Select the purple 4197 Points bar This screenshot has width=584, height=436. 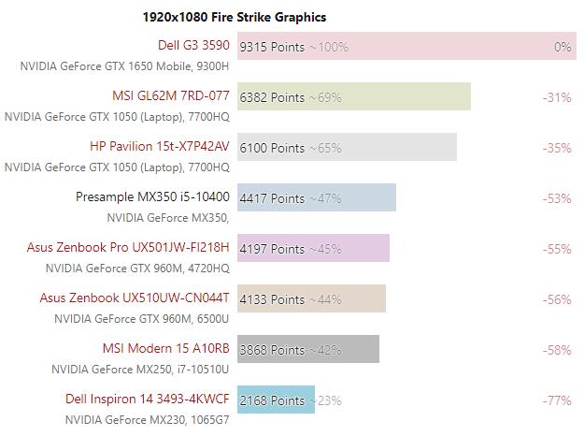[x=313, y=248]
